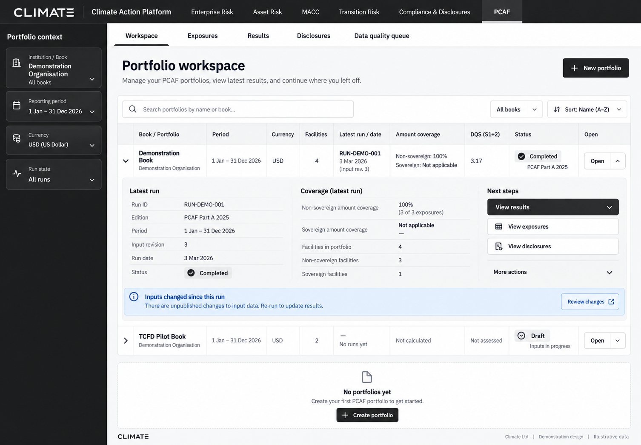Viewport: 641px width, 445px height.
Task: Click the Draft status icon in TCFD row
Action: coord(521,336)
